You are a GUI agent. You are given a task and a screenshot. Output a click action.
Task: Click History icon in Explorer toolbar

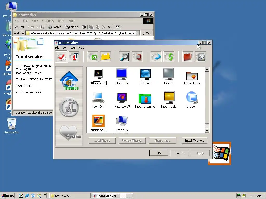84,27
